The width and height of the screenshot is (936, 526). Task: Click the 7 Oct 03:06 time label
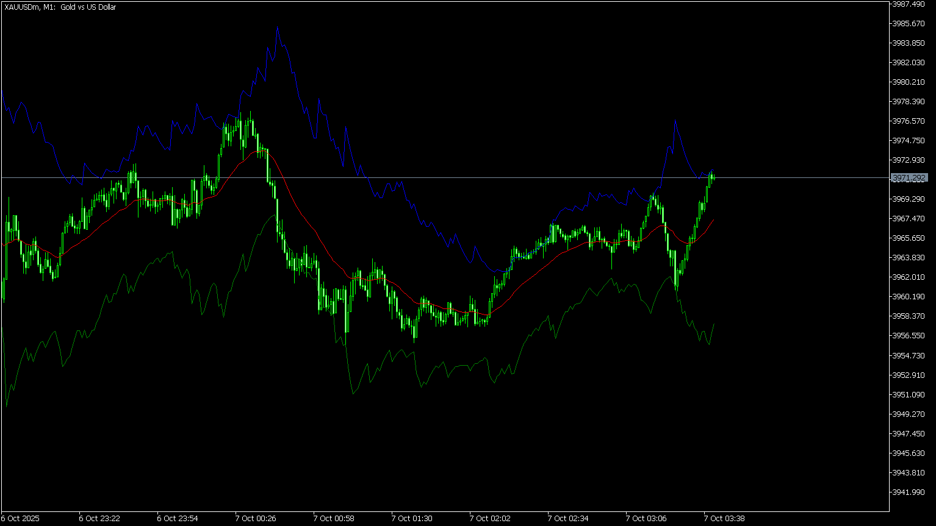pyautogui.click(x=646, y=519)
